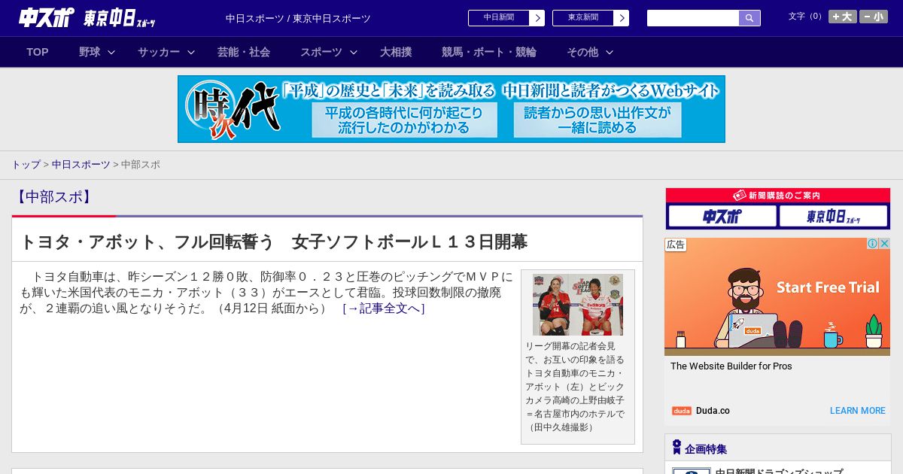Viewport: 903px width, 474px height.
Task: Focus the header search input field
Action: click(x=693, y=18)
